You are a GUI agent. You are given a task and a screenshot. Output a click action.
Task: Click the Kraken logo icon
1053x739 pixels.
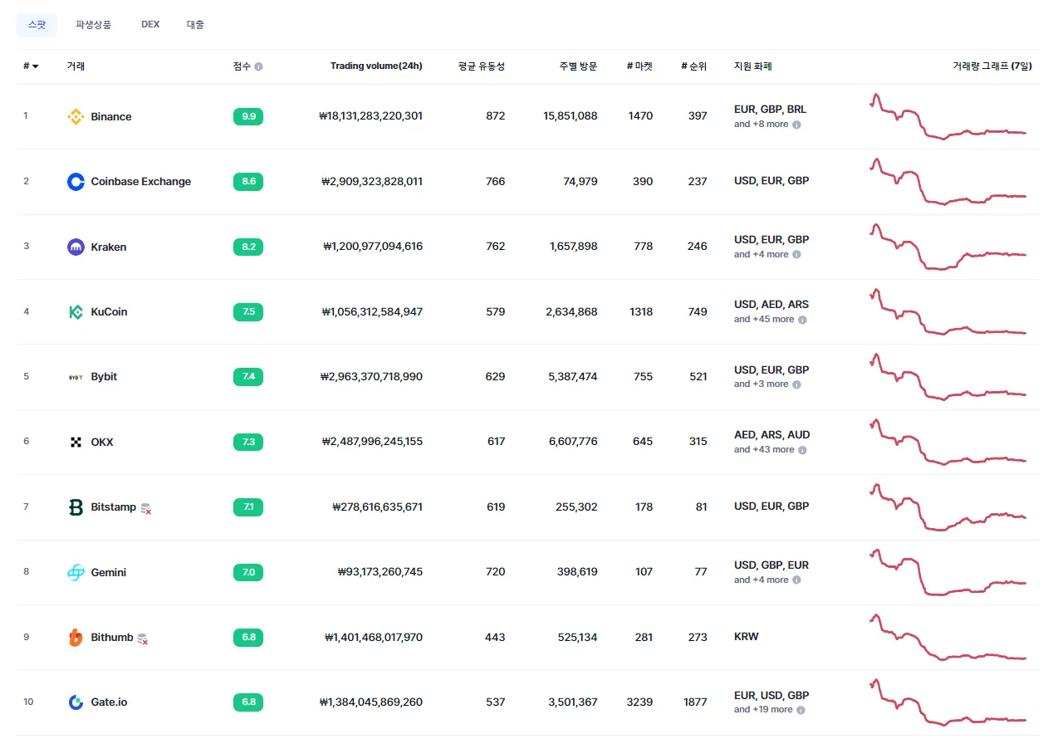click(76, 247)
